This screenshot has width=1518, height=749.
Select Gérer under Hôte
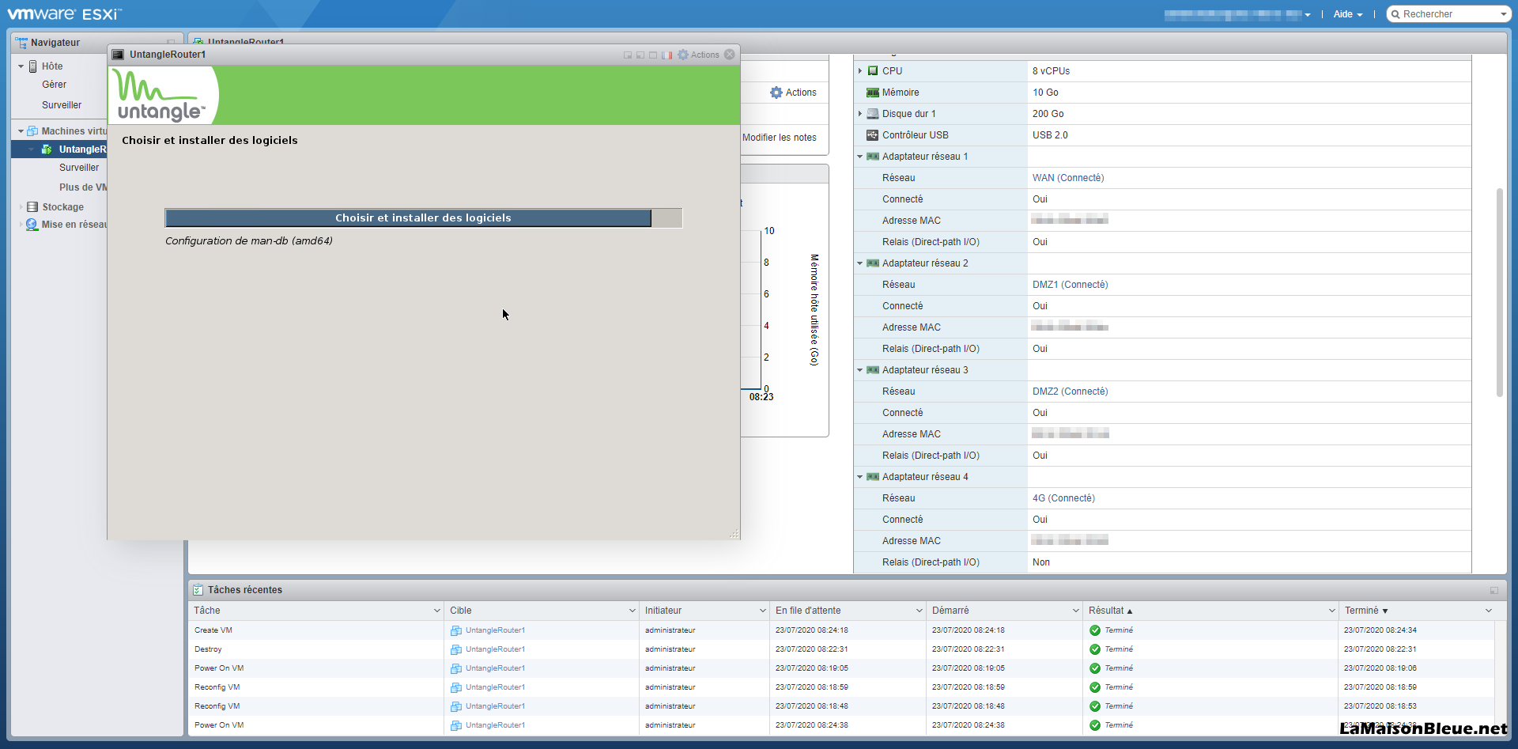pos(55,85)
